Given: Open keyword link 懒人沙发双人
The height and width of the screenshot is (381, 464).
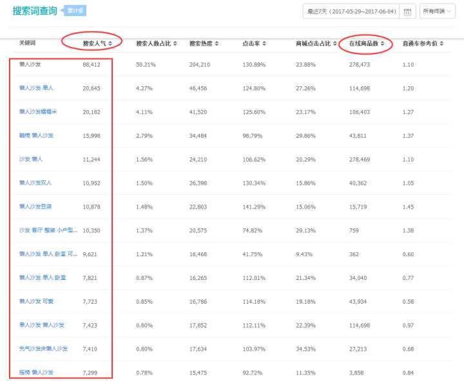Looking at the screenshot, I should click(x=35, y=183).
